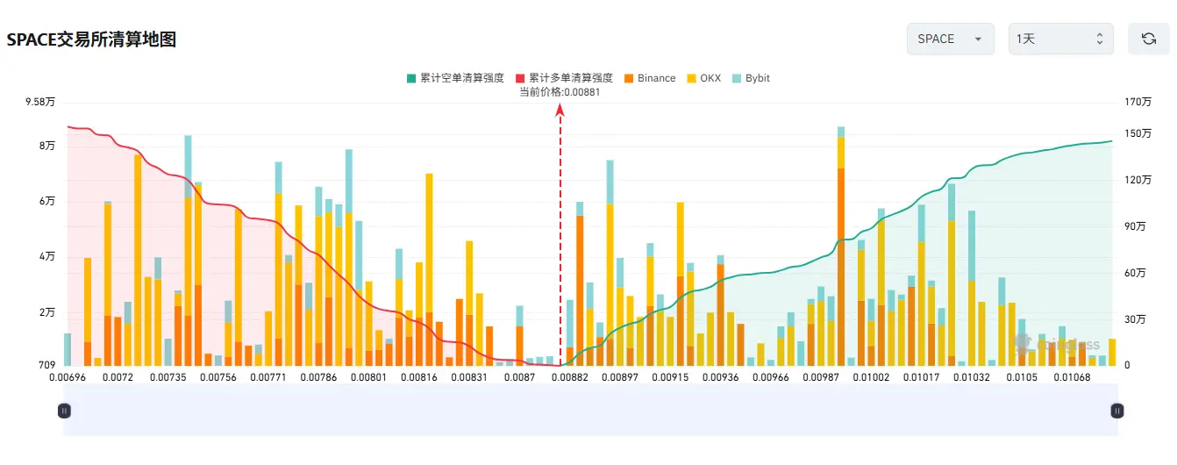Click the 2万 left axis label
The width and height of the screenshot is (1177, 465).
(x=47, y=312)
